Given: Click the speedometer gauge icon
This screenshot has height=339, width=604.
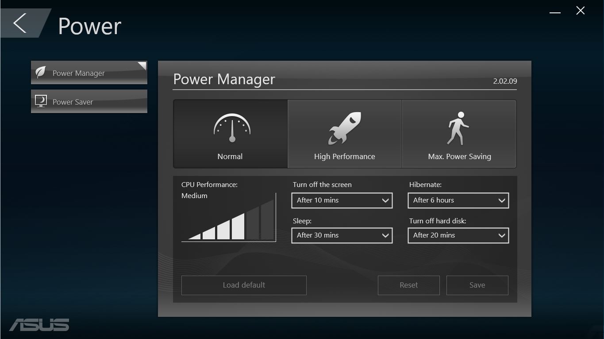Looking at the screenshot, I should pos(232,128).
